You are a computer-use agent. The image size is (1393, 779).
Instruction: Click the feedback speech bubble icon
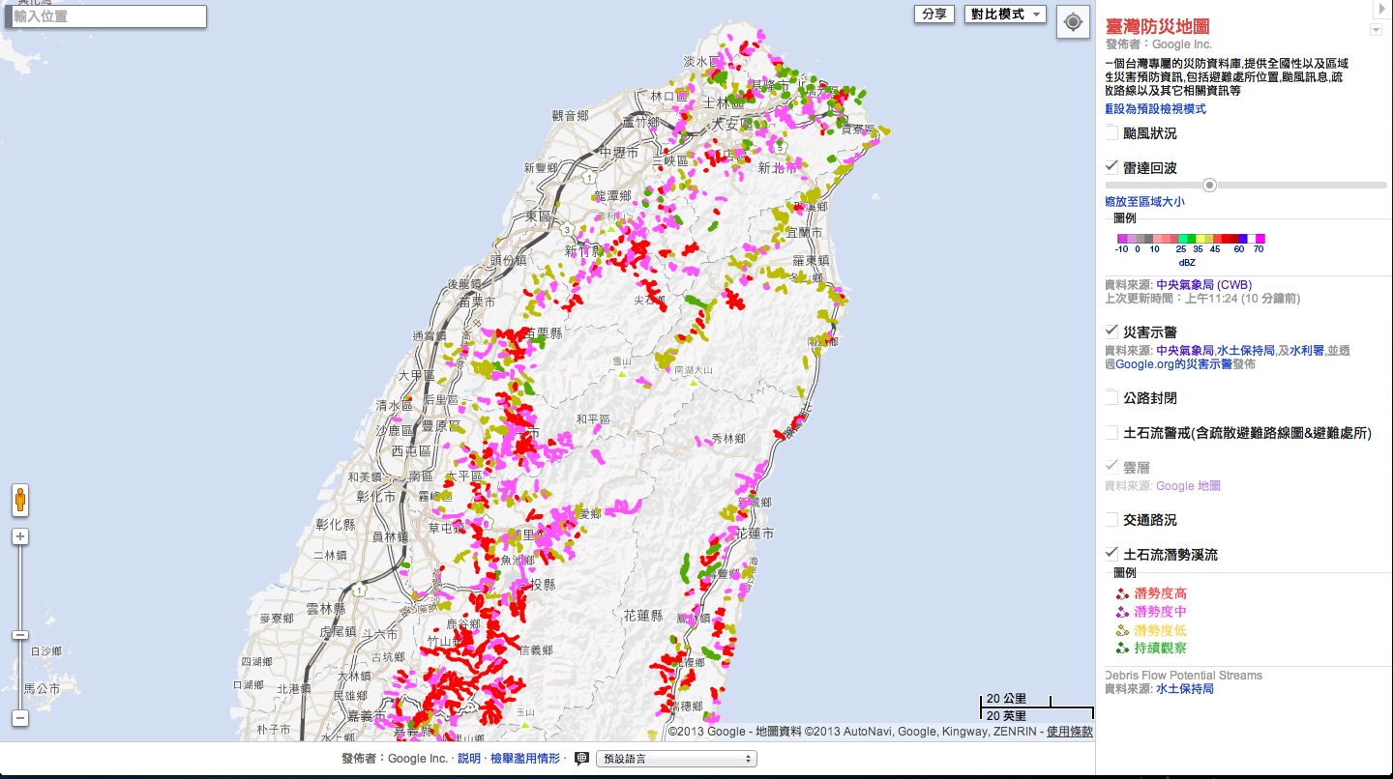click(580, 759)
